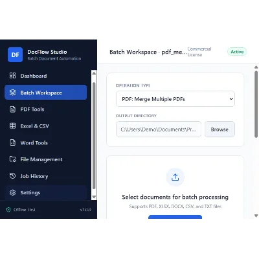Click the Batch Document Automation subtitle
The width and height of the screenshot is (259, 259).
[x=54, y=58]
